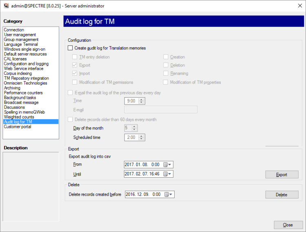
Task: Enable E-mail the audit log every day
Action: [x=70, y=93]
